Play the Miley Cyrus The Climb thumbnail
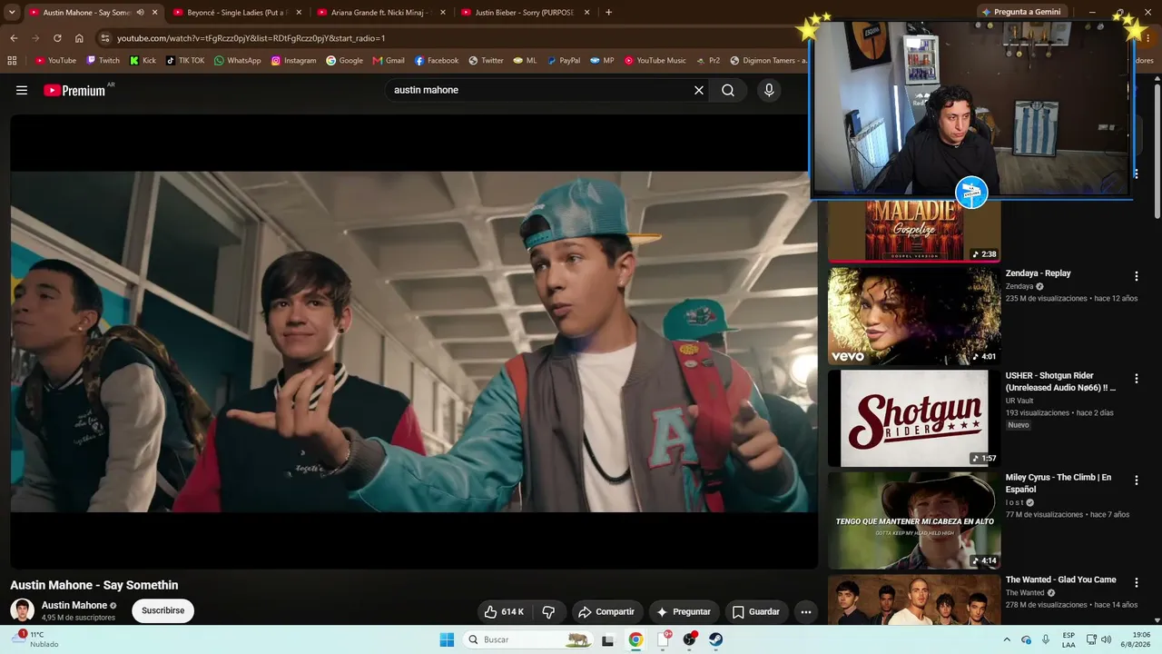 (914, 520)
